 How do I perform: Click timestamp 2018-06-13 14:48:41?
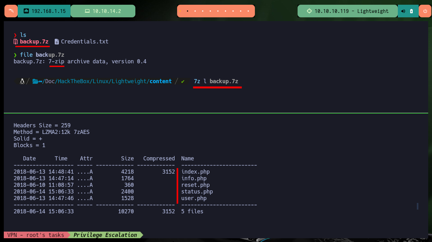[44, 172]
